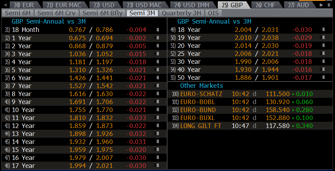Image resolution: width=335 pixels, height=171 pixels.
Task: Click the detail icon next to the 30 Year swap
Action: click(324, 62)
